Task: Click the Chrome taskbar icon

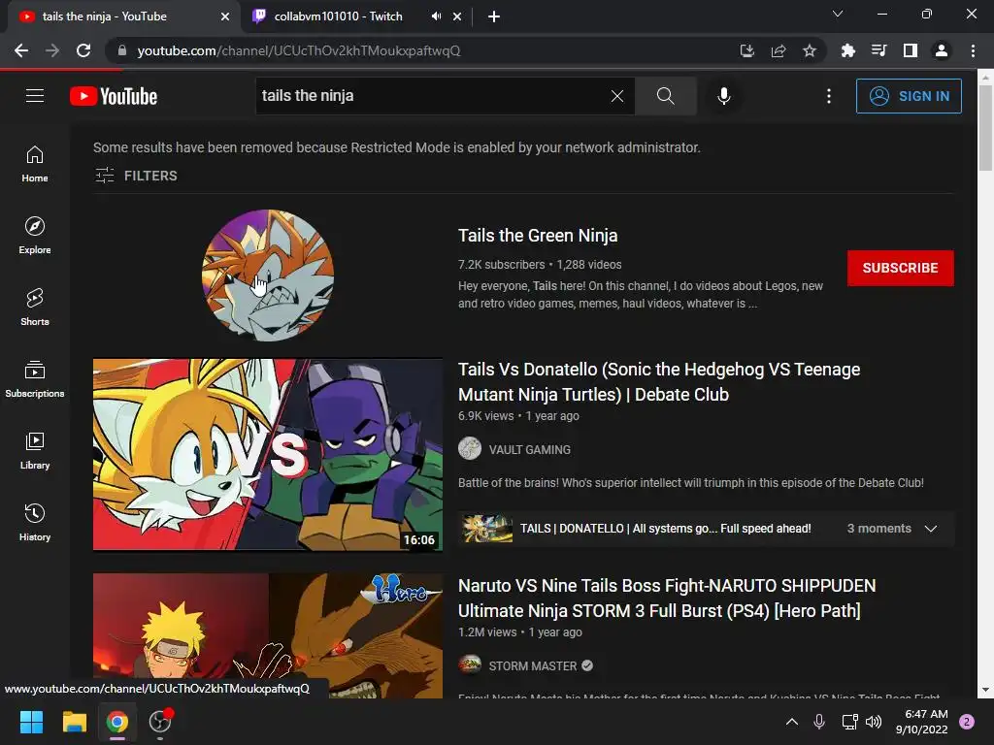Action: coord(117,722)
